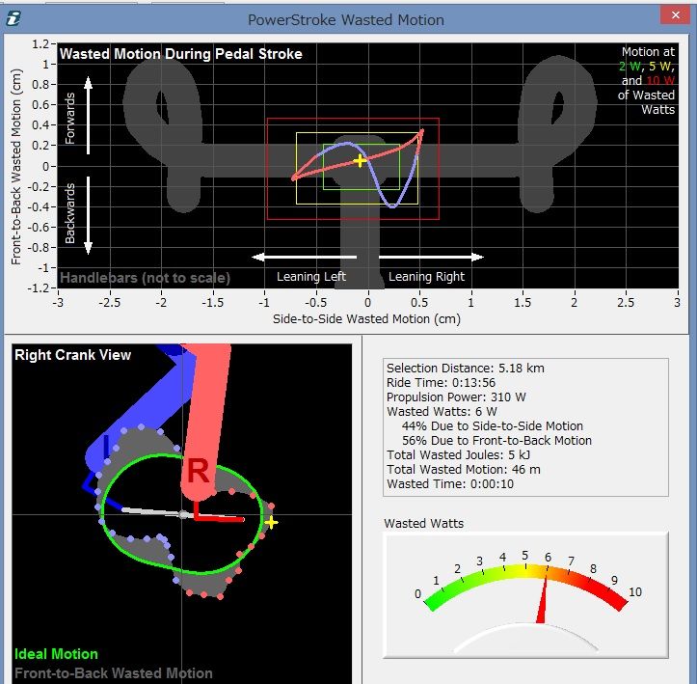This screenshot has width=697, height=684.
Task: Click the 'Leaning Right' label
Action: (x=426, y=277)
